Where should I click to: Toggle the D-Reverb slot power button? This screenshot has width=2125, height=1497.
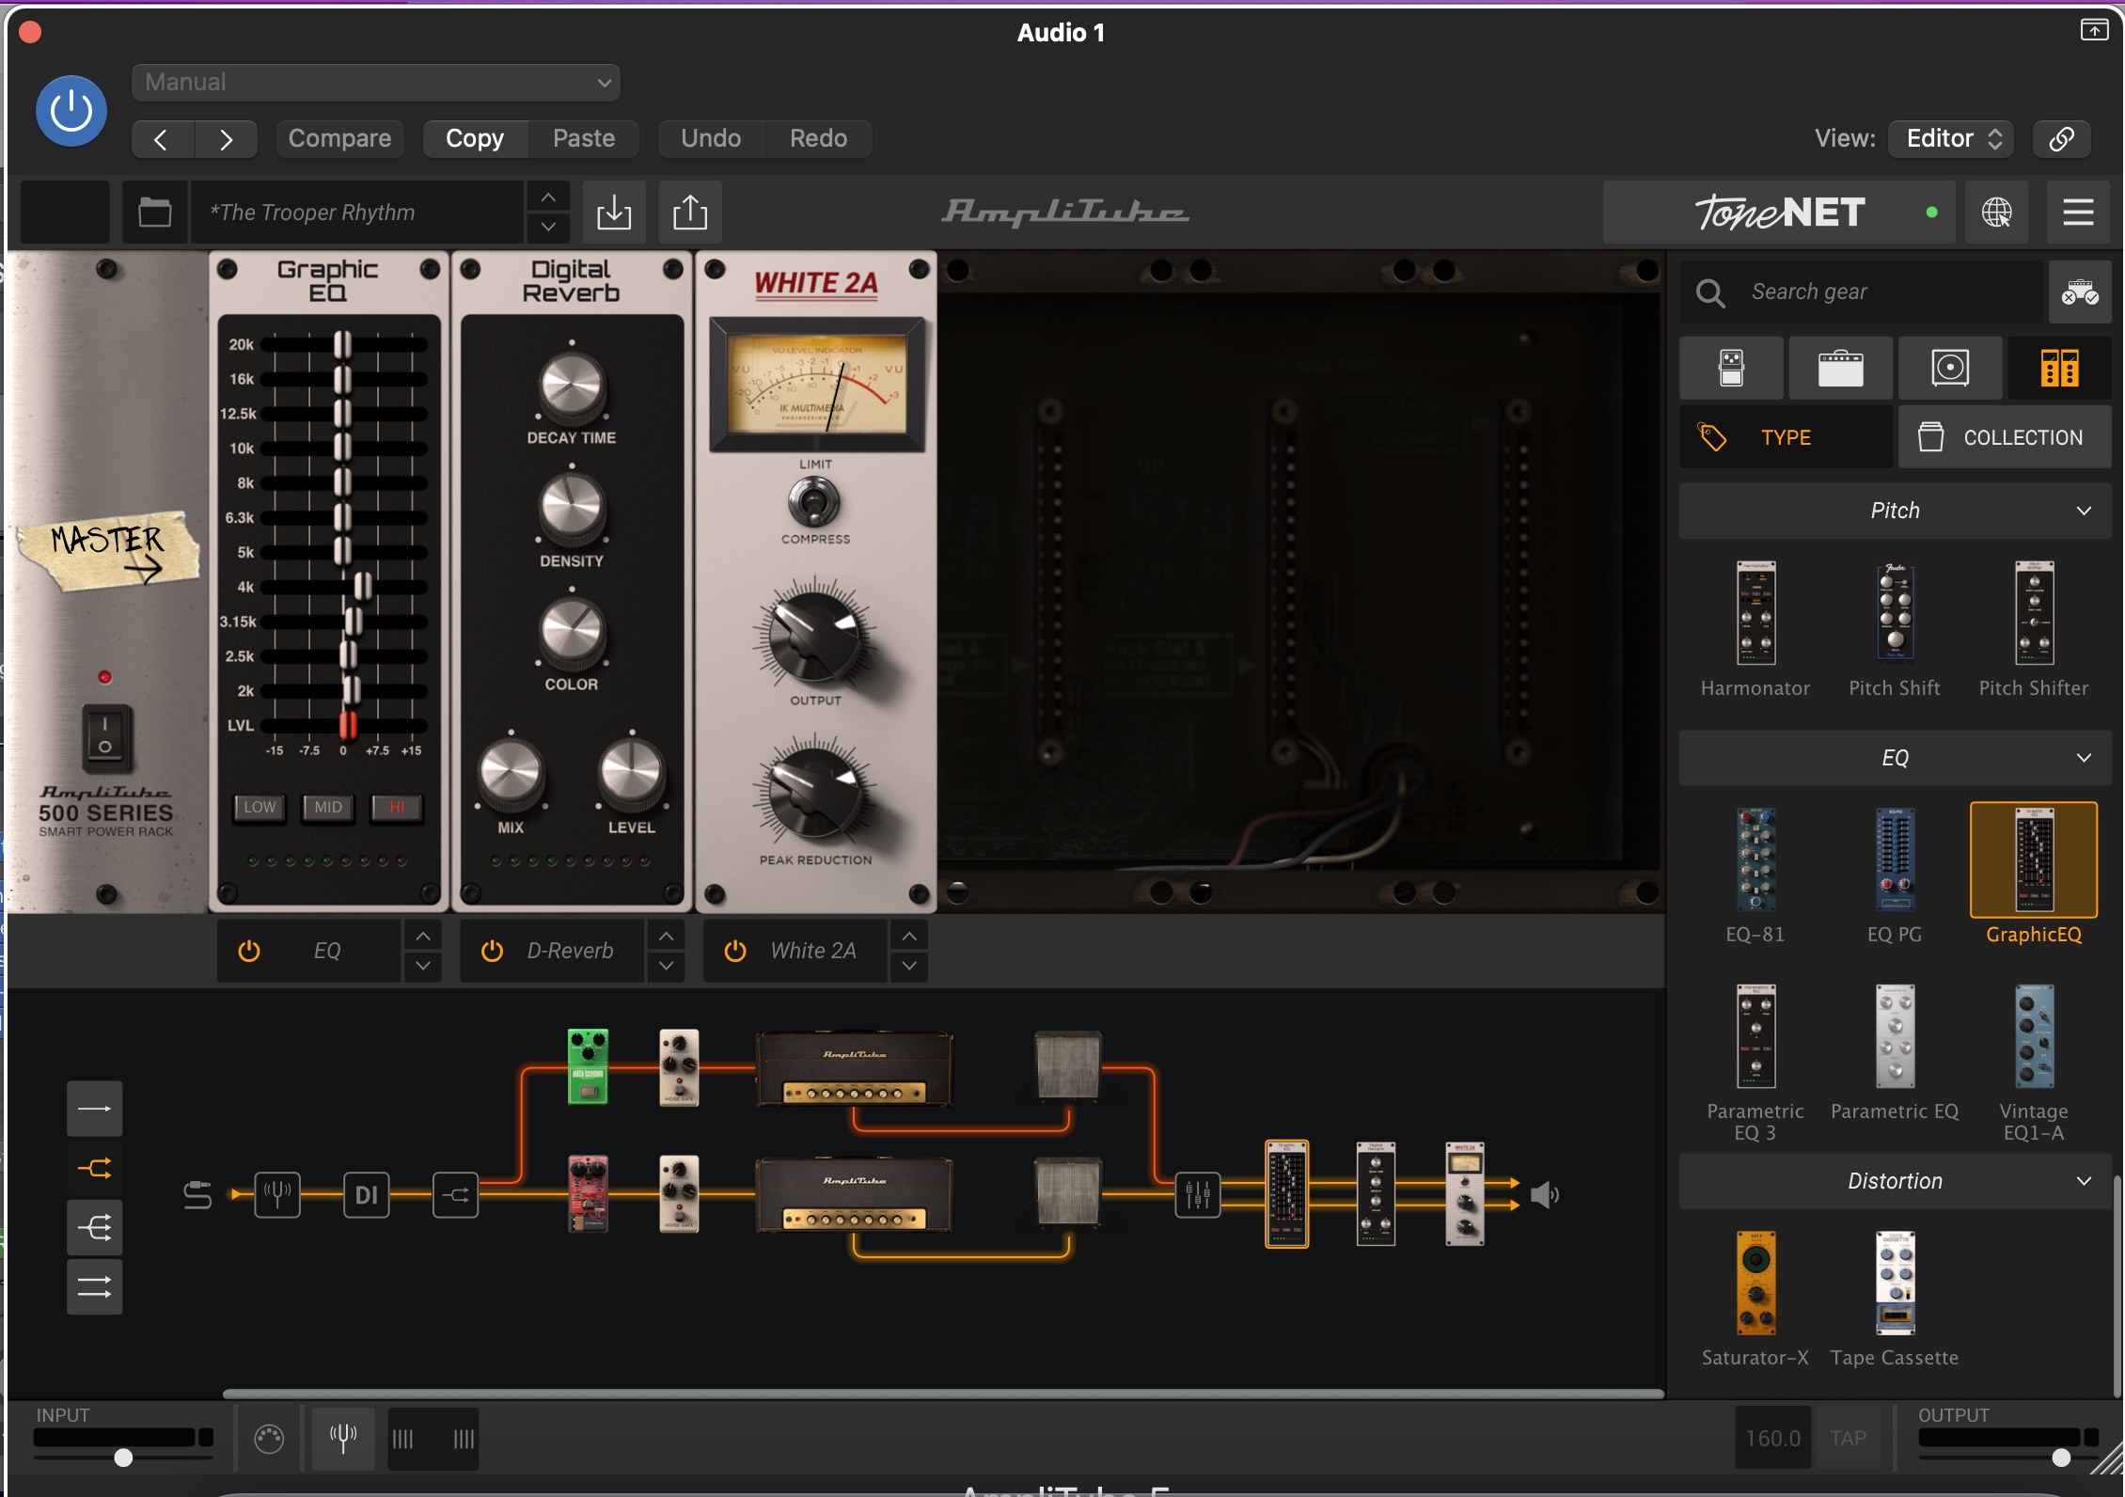(x=492, y=951)
